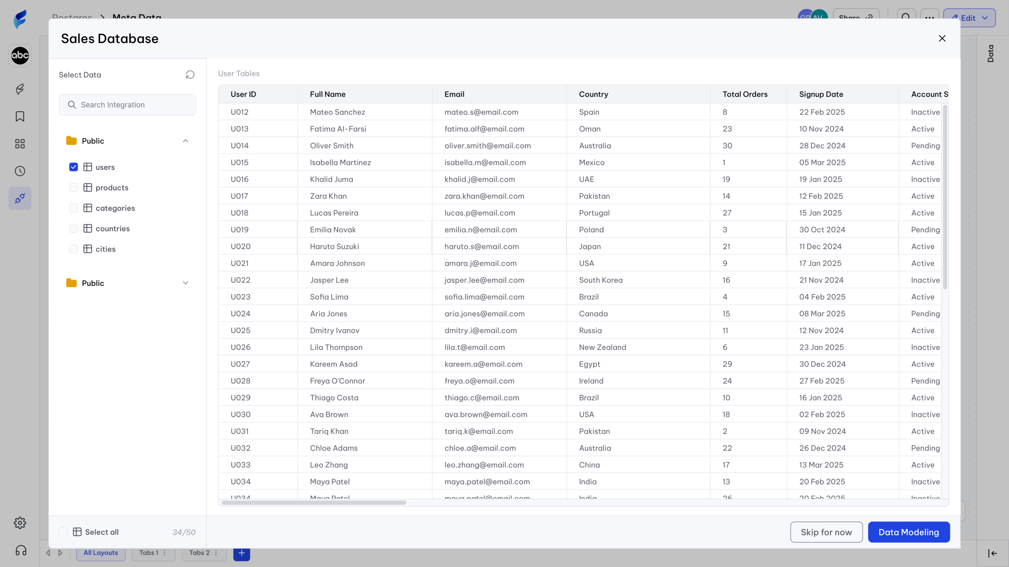Check the products table checkbox
The width and height of the screenshot is (1009, 567).
point(73,187)
